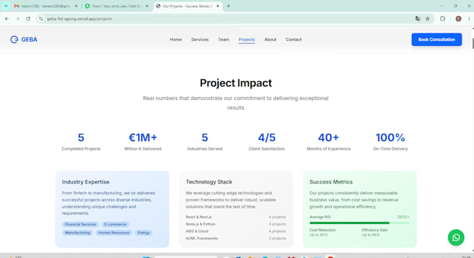The image size is (474, 258).
Task: Click the Human Resources tag
Action: (x=114, y=233)
